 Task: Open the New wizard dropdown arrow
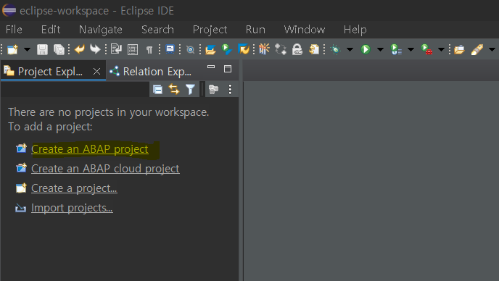[28, 49]
